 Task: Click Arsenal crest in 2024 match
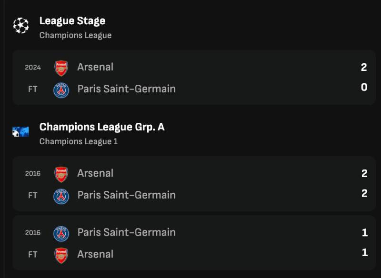61,67
